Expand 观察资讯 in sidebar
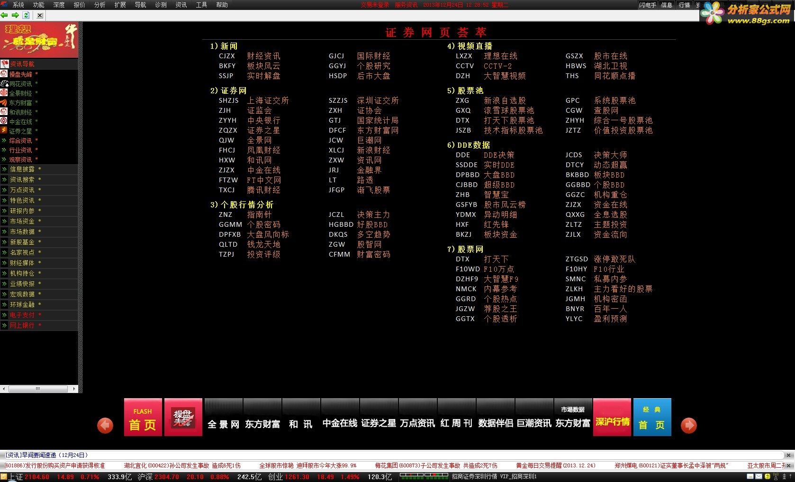 point(21,160)
